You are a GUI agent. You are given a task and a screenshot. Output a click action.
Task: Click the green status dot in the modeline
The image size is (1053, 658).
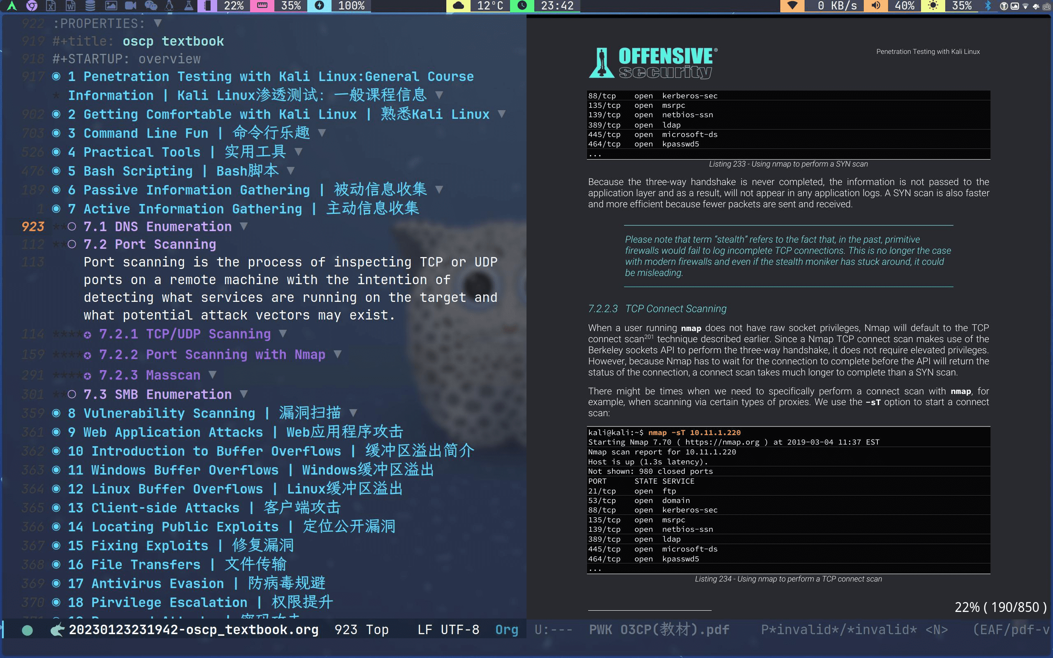click(28, 630)
